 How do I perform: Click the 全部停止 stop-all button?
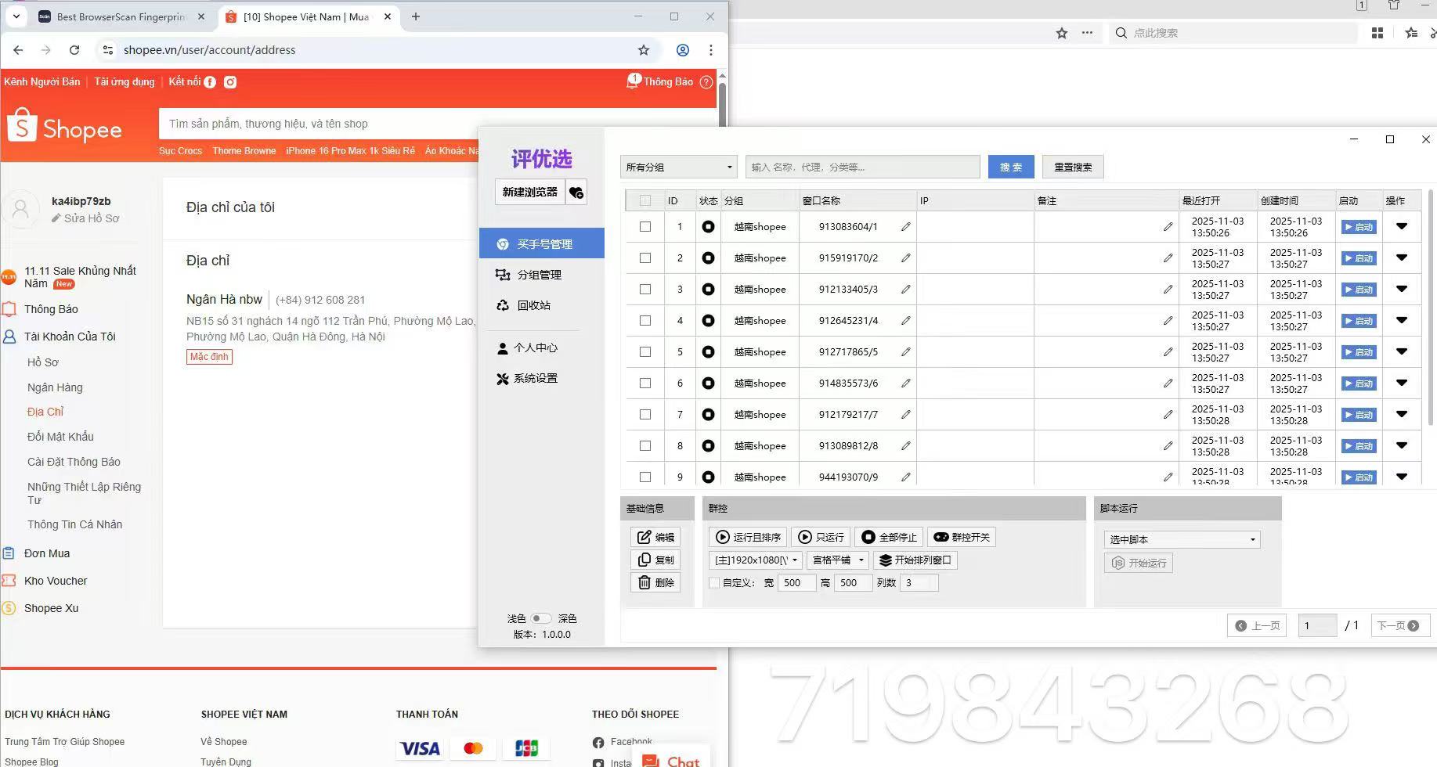(x=889, y=537)
